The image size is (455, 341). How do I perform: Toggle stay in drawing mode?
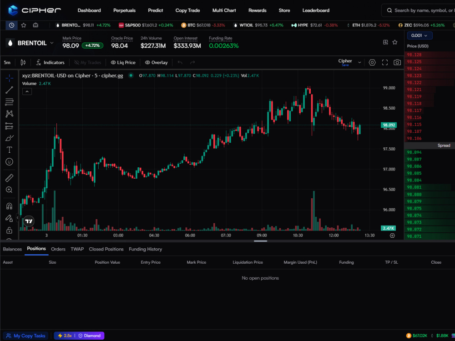(x=9, y=218)
